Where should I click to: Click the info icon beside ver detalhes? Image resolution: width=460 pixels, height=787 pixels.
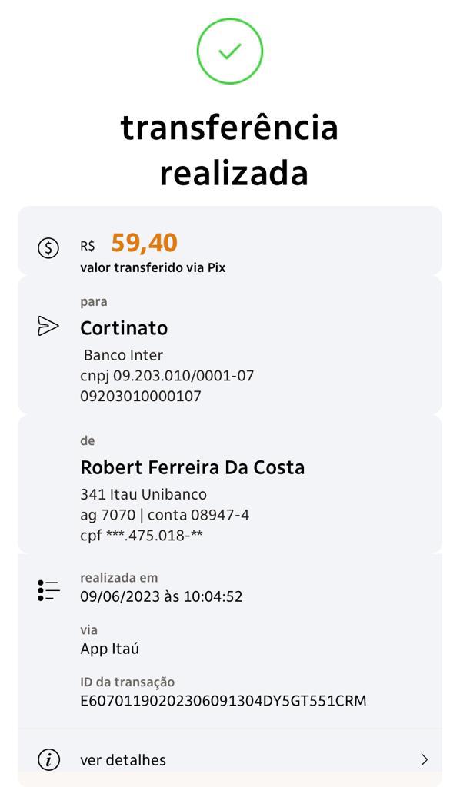48,759
